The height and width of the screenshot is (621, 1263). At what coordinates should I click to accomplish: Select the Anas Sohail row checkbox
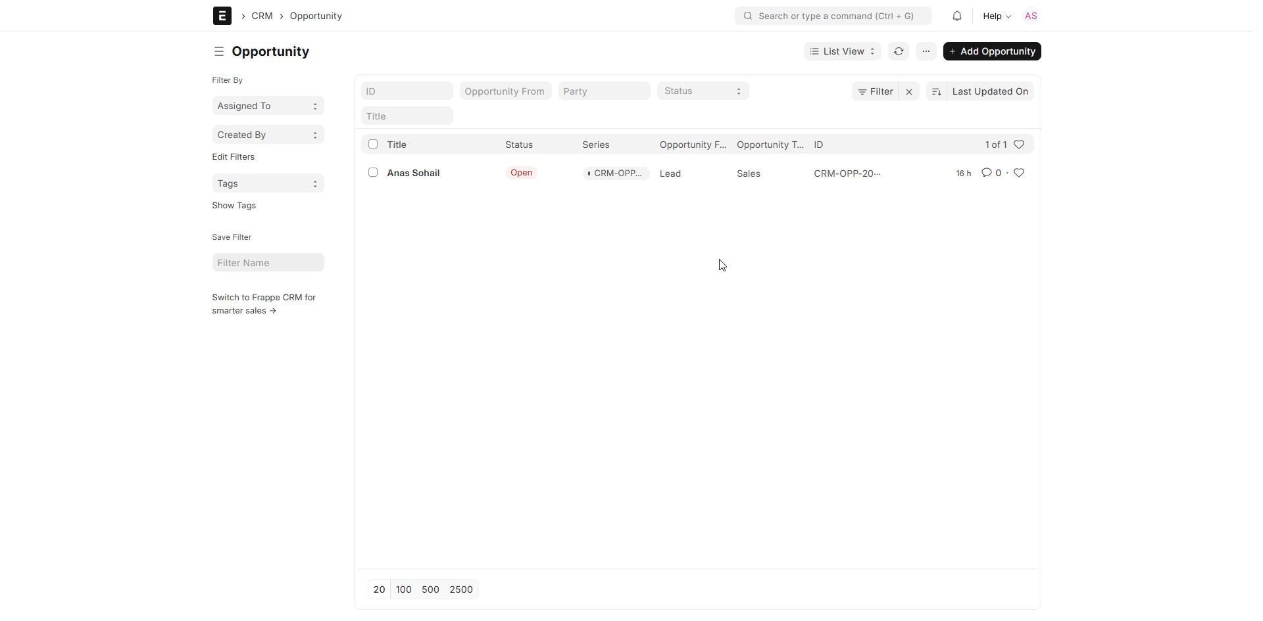pyautogui.click(x=373, y=173)
